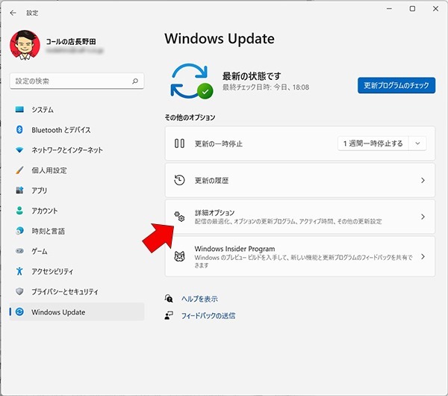The image size is (448, 396).
Task: Open システム settings label
Action: click(43, 110)
